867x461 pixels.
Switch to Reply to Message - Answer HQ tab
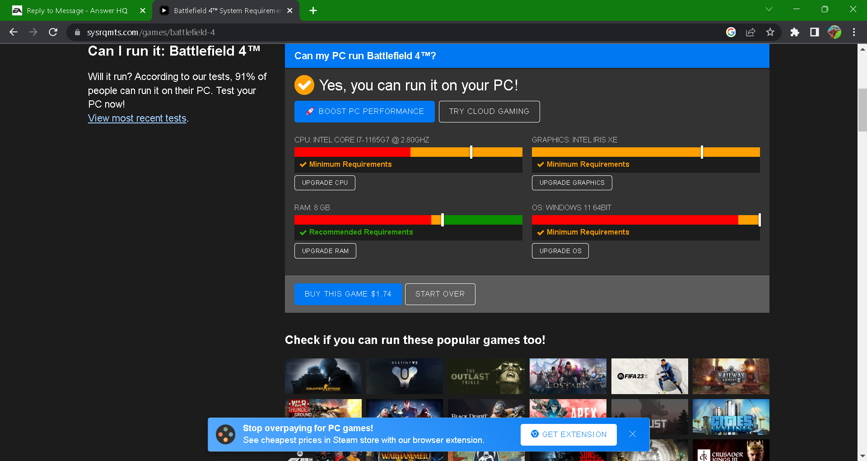[77, 10]
